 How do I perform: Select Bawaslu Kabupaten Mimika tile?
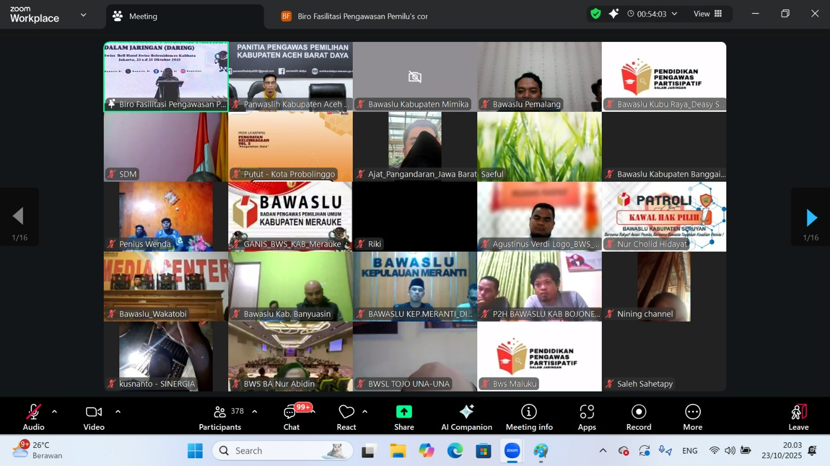coord(415,77)
